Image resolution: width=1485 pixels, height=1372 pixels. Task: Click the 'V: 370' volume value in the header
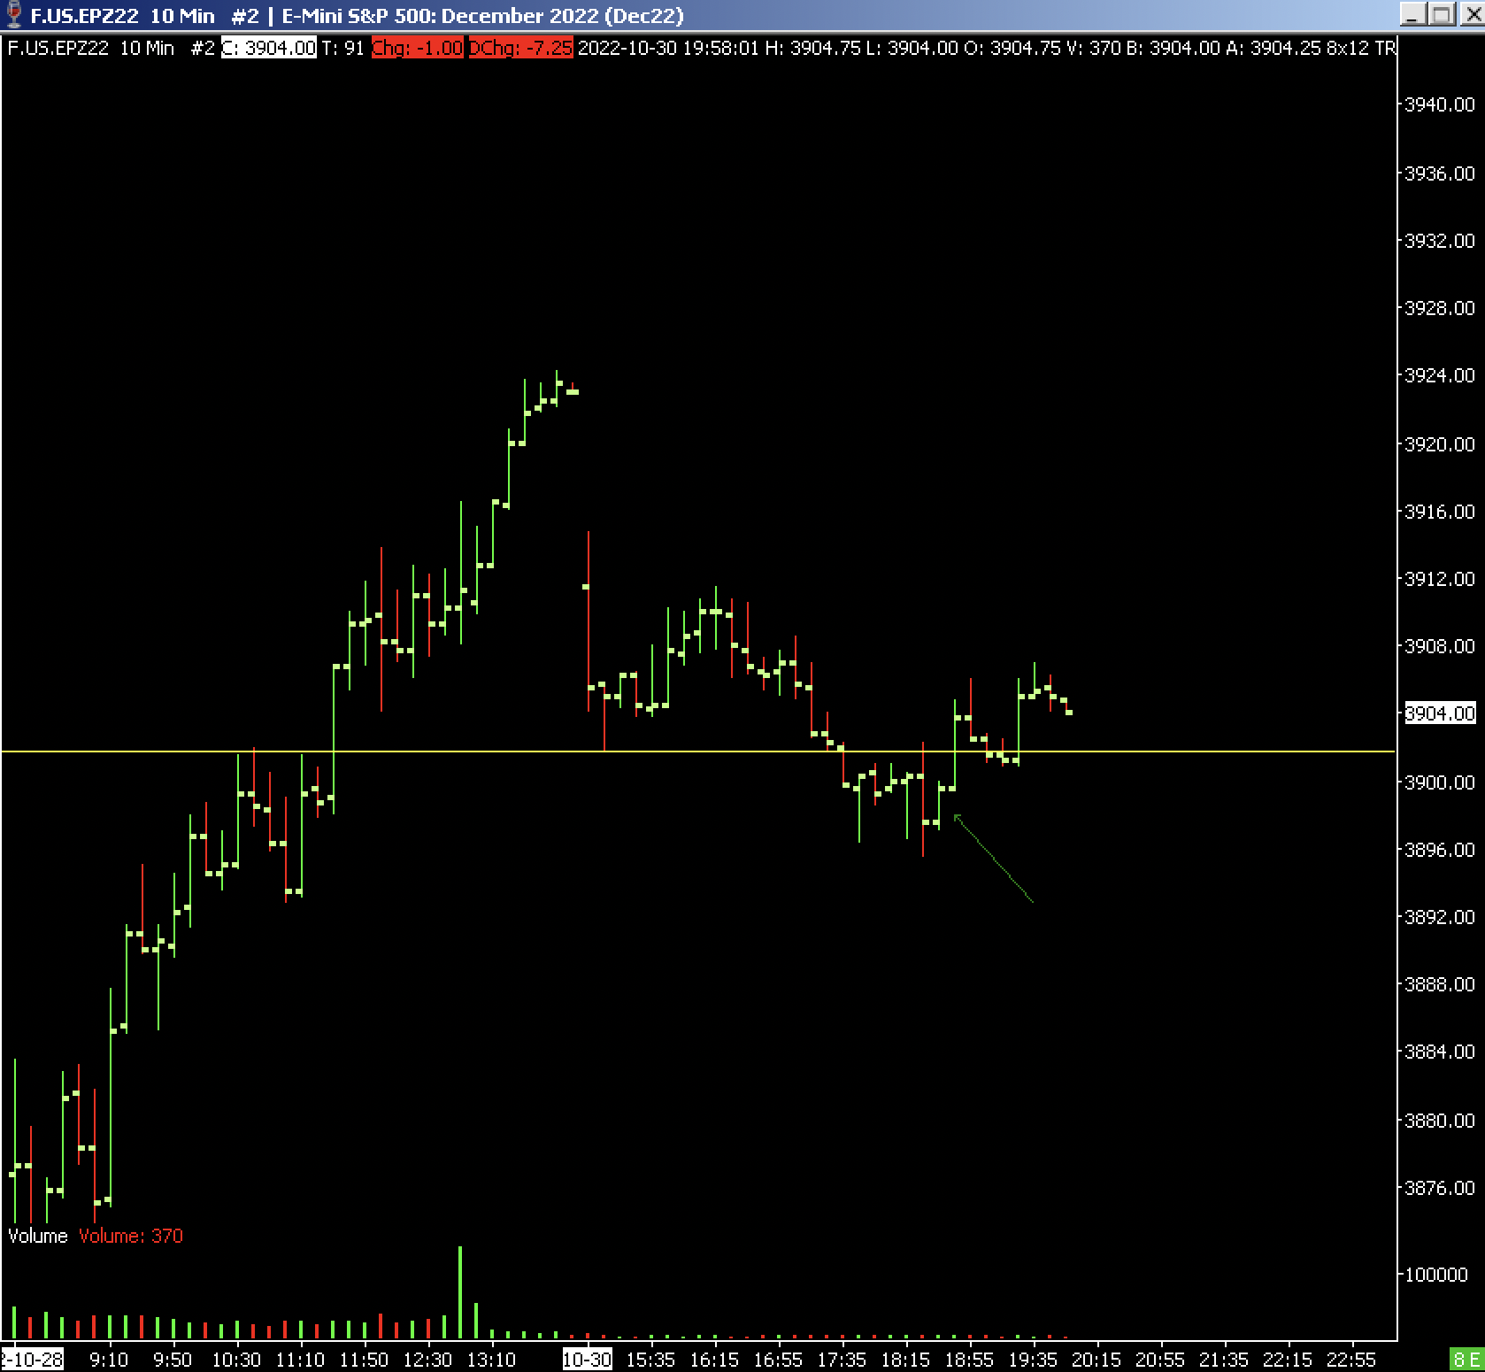[x=1093, y=48]
